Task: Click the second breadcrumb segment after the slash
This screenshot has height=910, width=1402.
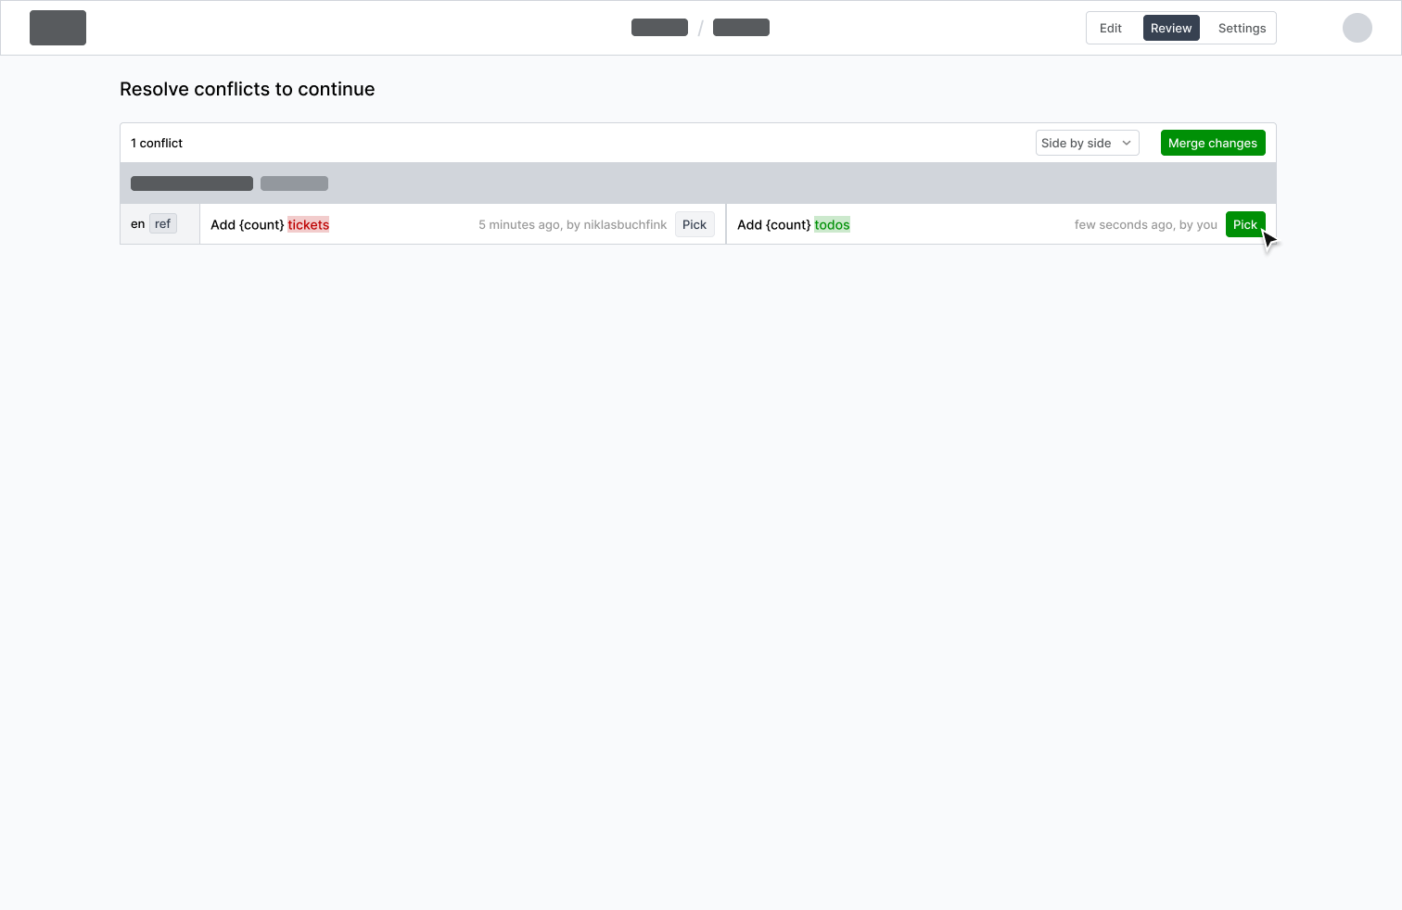Action: click(x=741, y=28)
